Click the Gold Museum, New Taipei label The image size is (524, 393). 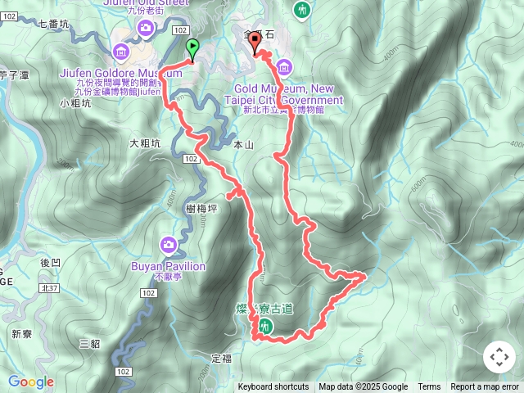284,94
